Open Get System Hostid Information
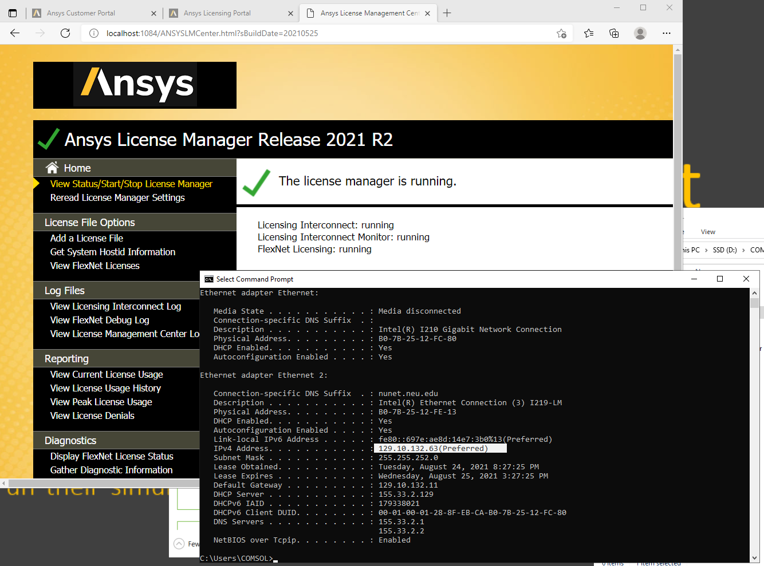 tap(113, 252)
